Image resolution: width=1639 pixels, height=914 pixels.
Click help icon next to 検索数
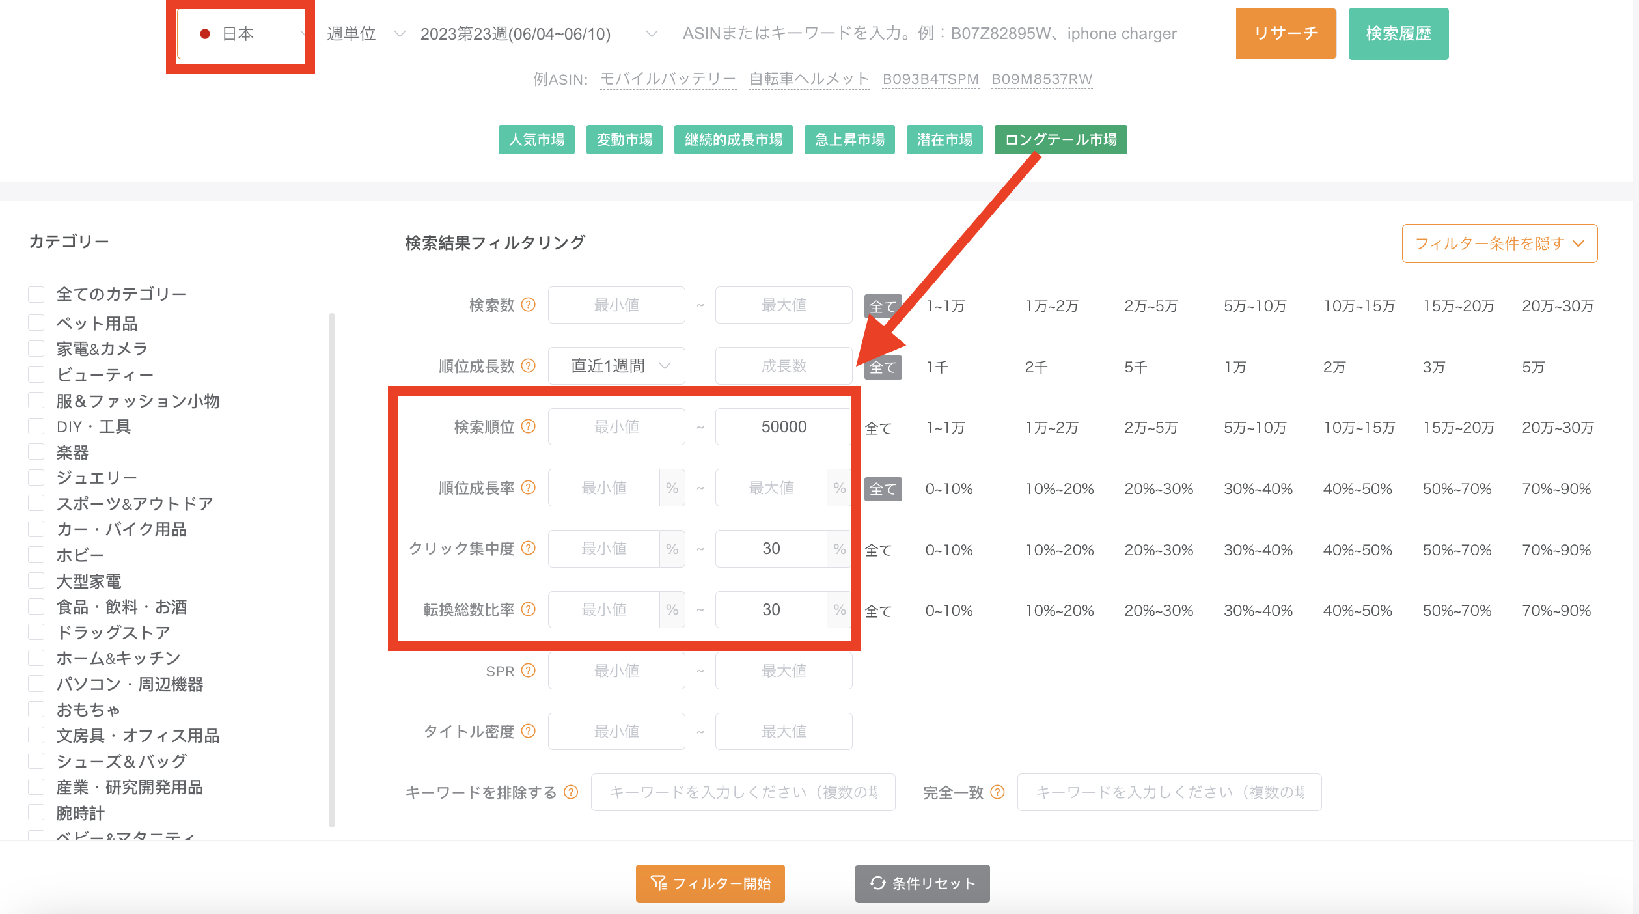coord(529,305)
